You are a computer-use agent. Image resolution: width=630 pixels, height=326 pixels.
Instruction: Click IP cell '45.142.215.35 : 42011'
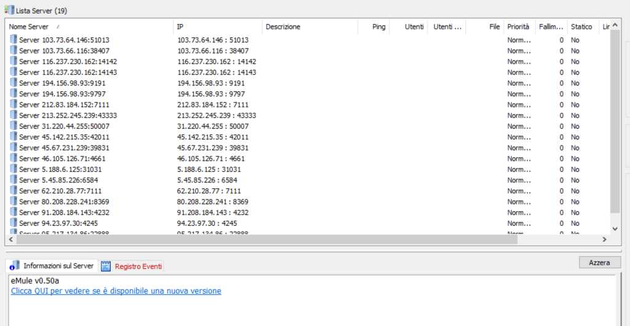213,137
